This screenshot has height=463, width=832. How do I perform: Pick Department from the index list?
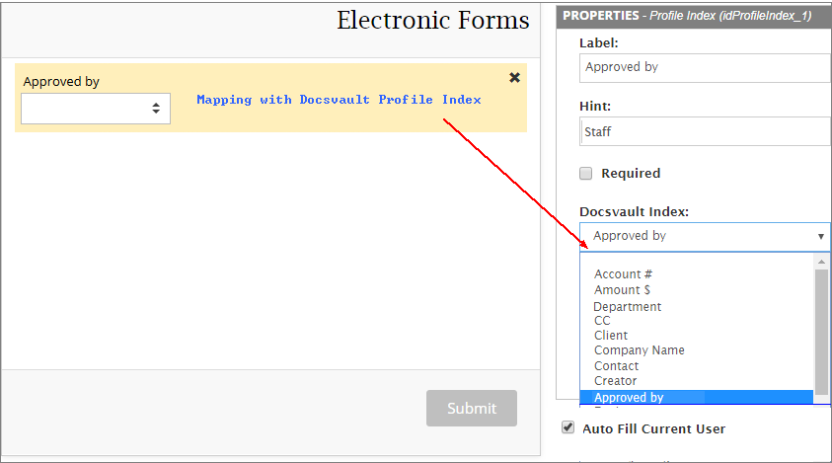point(628,306)
